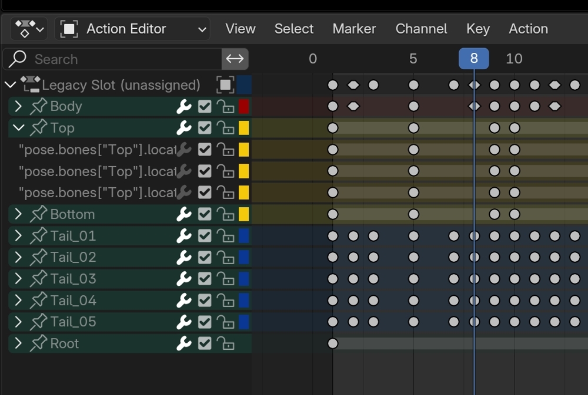Open the Action Editor mode dropdown
This screenshot has height=395, width=588.
[132, 29]
